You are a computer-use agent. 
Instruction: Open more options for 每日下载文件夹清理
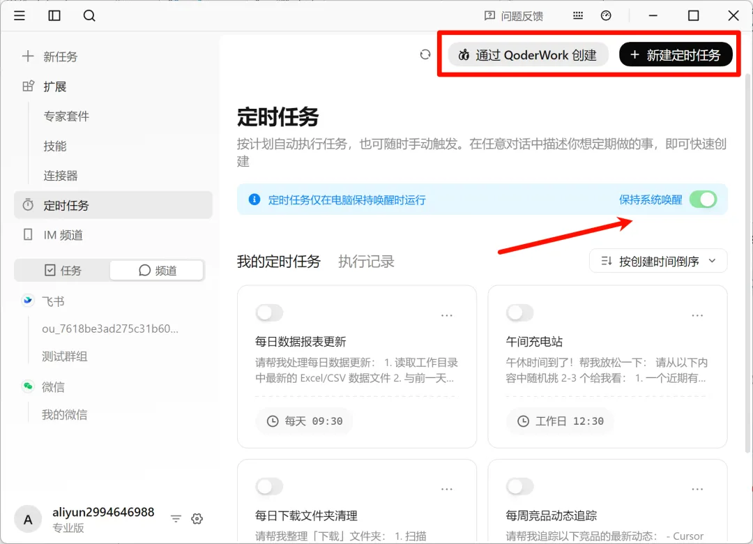tap(447, 489)
